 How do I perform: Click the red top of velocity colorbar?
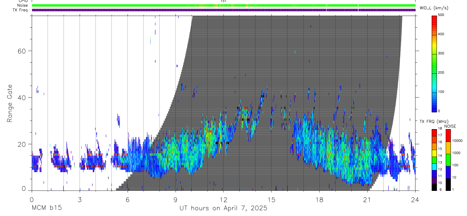(434, 18)
